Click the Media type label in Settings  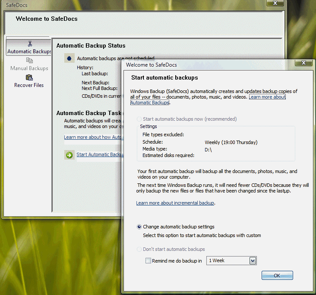click(x=155, y=149)
